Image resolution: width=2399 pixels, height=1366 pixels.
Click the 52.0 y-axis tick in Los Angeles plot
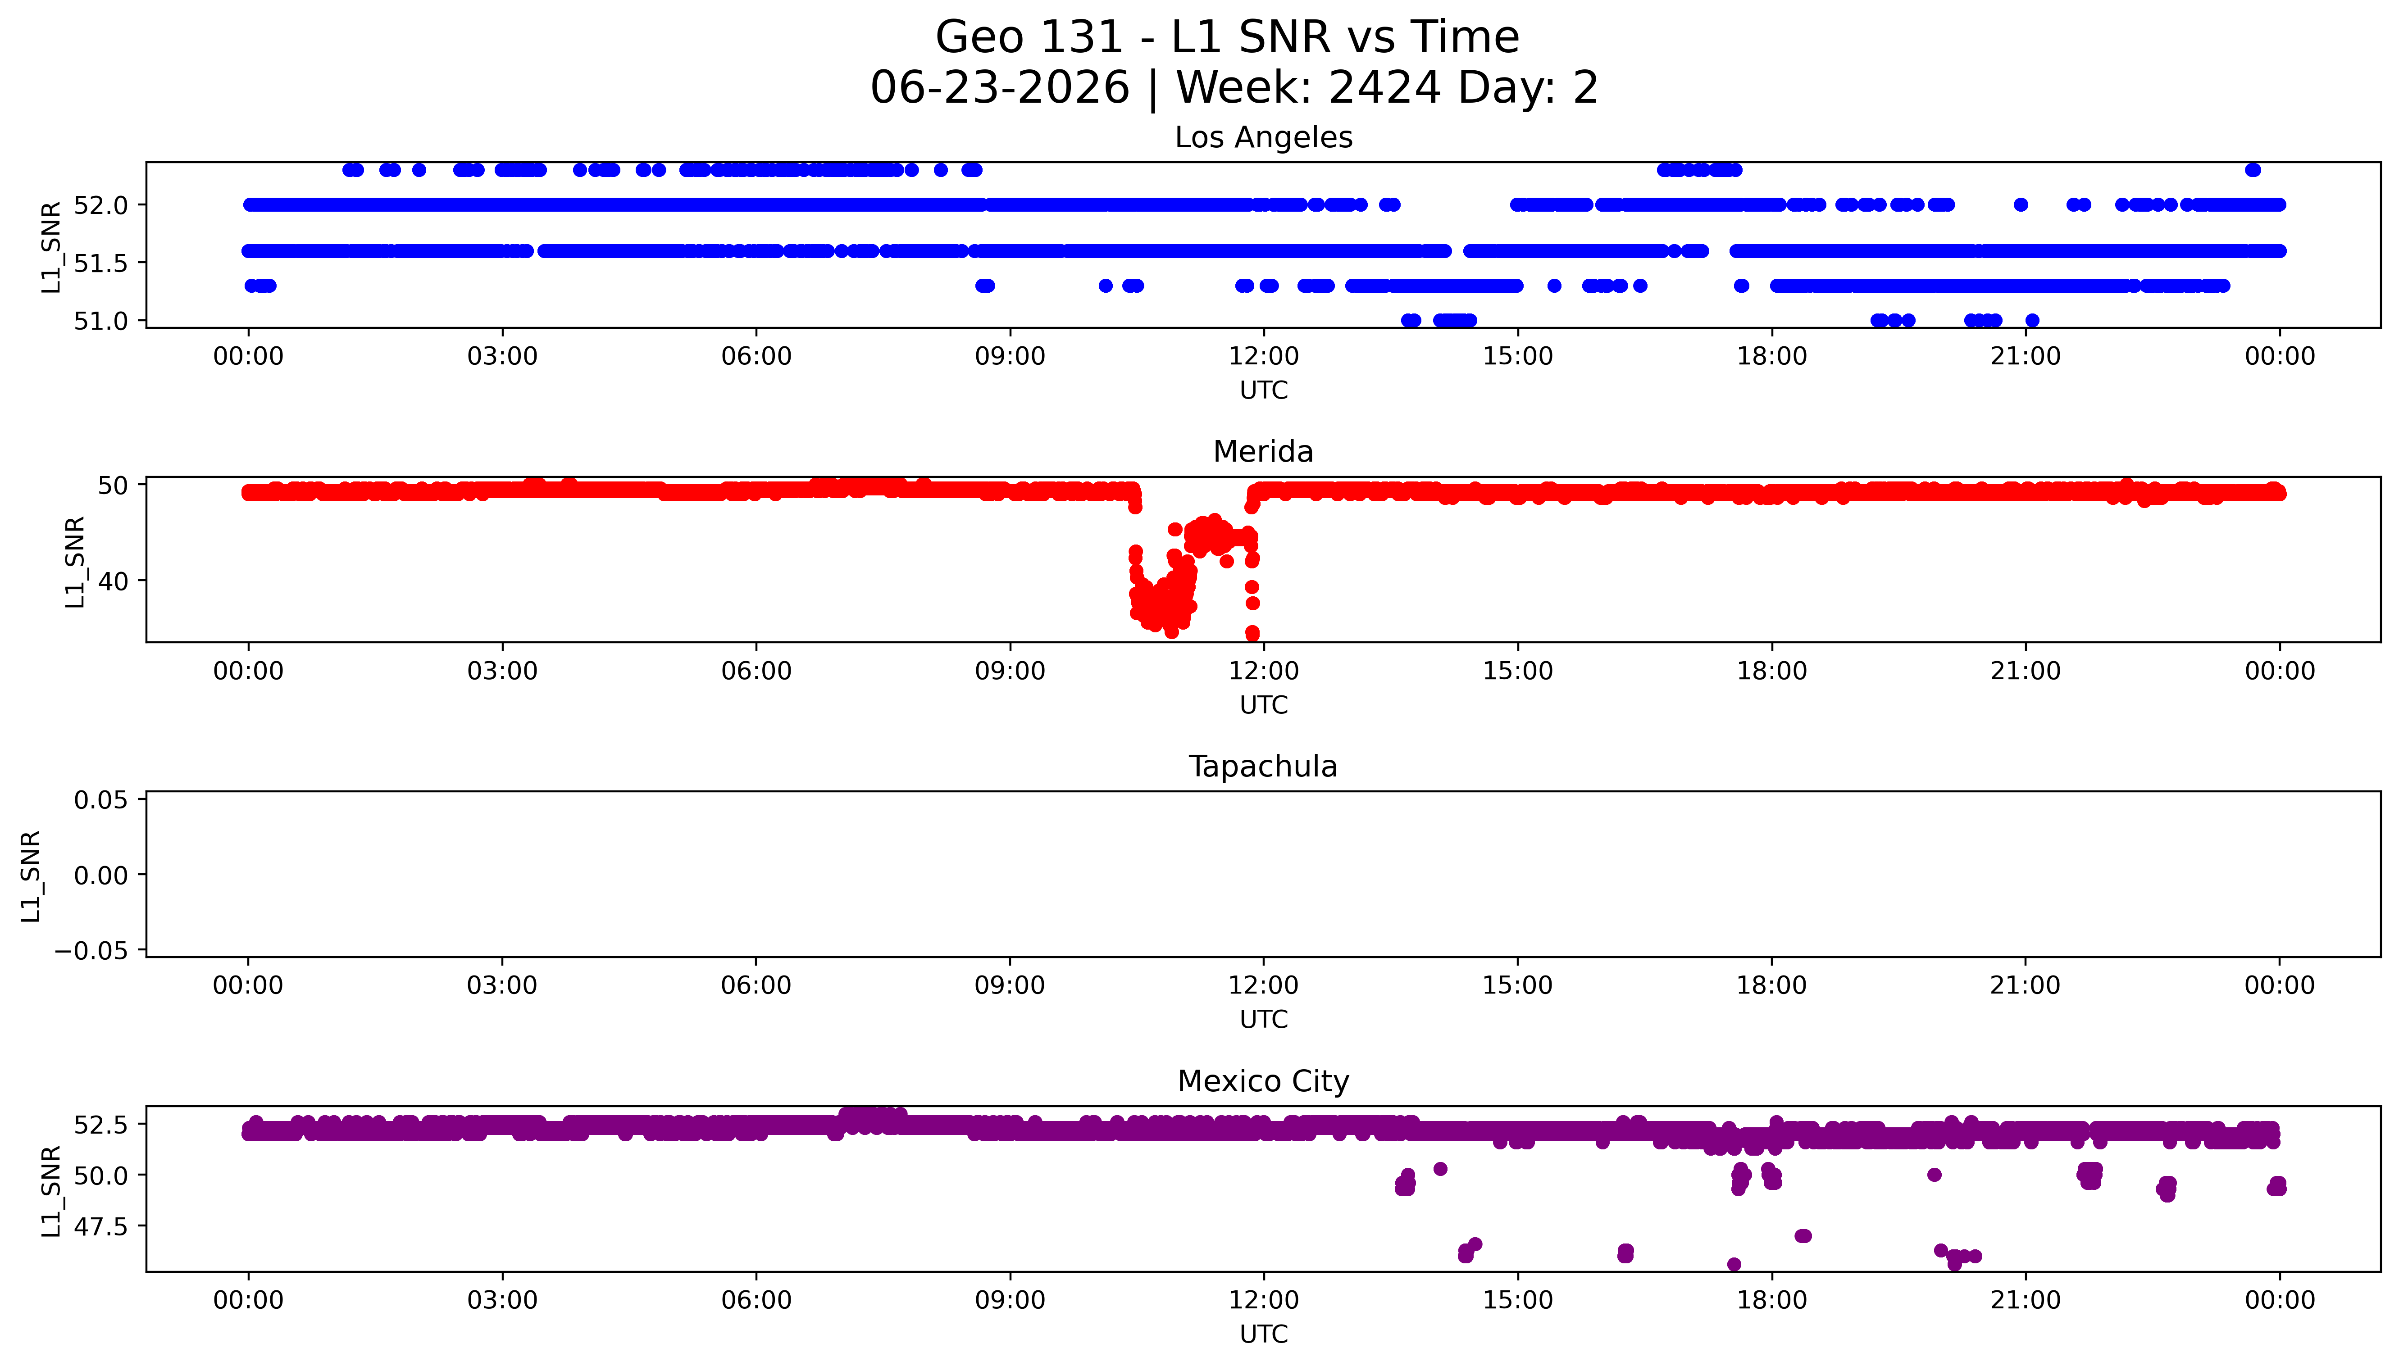pyautogui.click(x=100, y=205)
